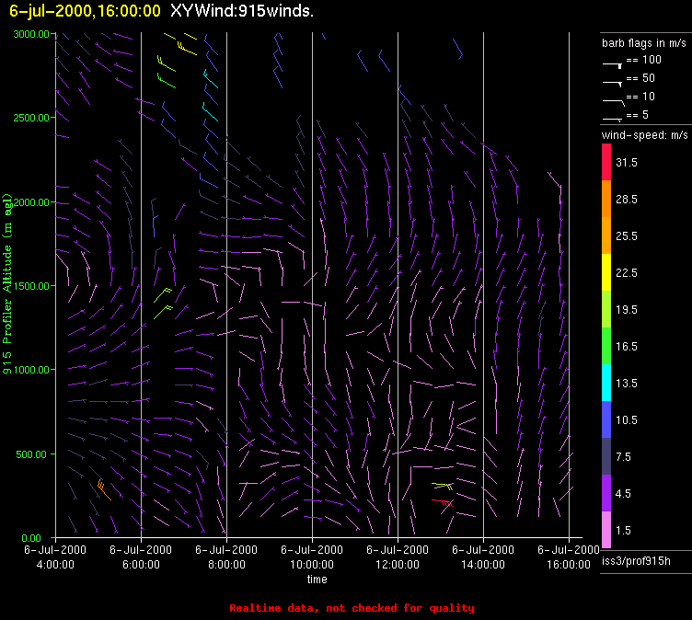This screenshot has width=692, height=620.
Task: Click the 10:00:00 time axis label
Action: [312, 565]
